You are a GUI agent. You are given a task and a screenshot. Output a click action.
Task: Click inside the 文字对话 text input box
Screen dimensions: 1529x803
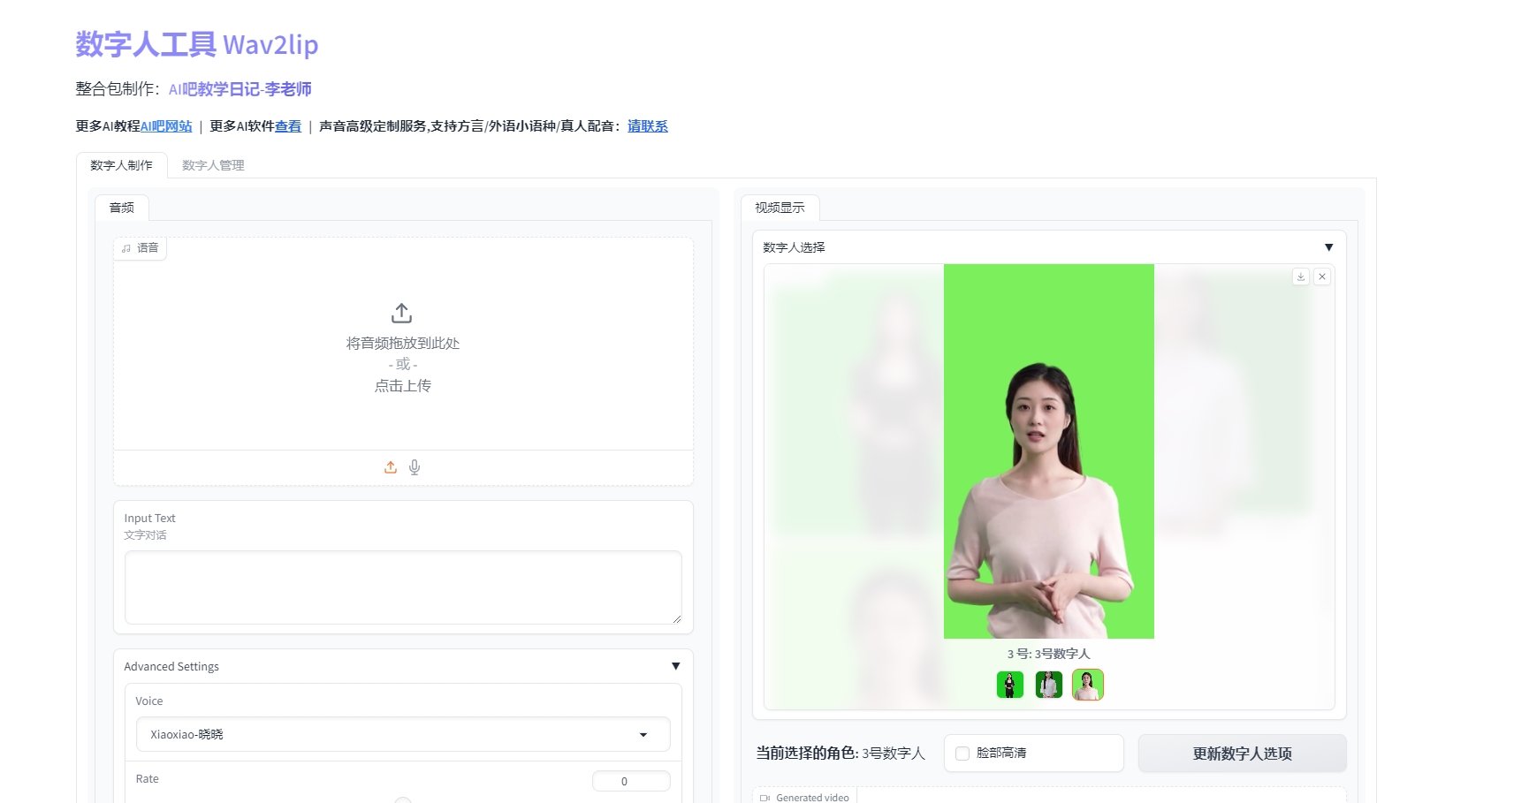pos(401,587)
